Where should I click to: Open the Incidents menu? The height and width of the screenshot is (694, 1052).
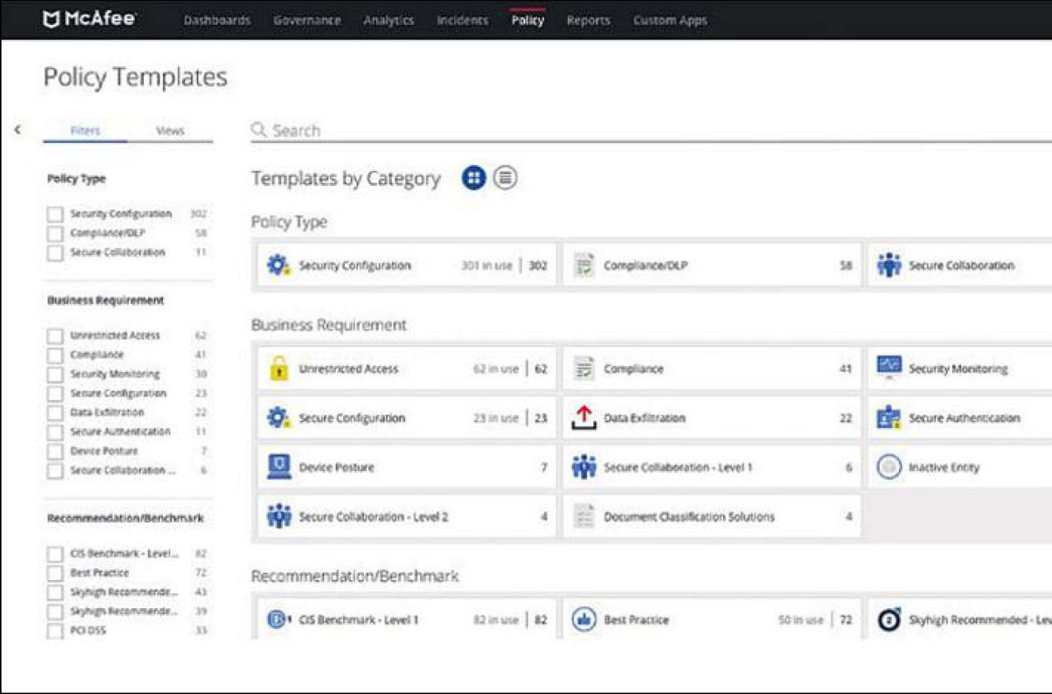[x=462, y=21]
